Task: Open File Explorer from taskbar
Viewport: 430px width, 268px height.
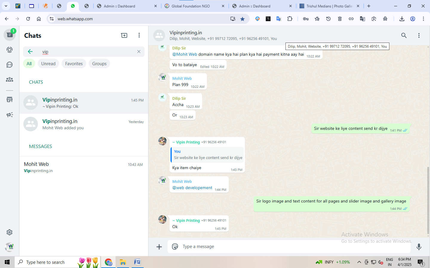Action: [123, 262]
